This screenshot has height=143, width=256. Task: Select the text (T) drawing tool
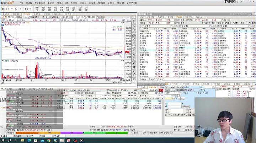tap(134, 17)
